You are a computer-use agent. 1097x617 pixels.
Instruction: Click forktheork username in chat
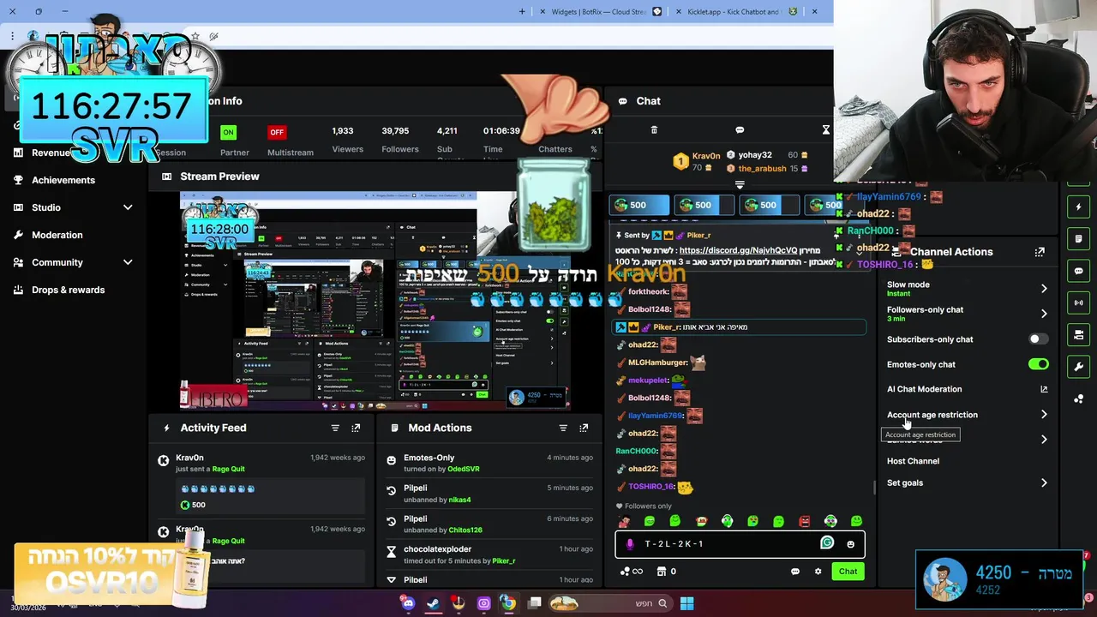coord(649,291)
